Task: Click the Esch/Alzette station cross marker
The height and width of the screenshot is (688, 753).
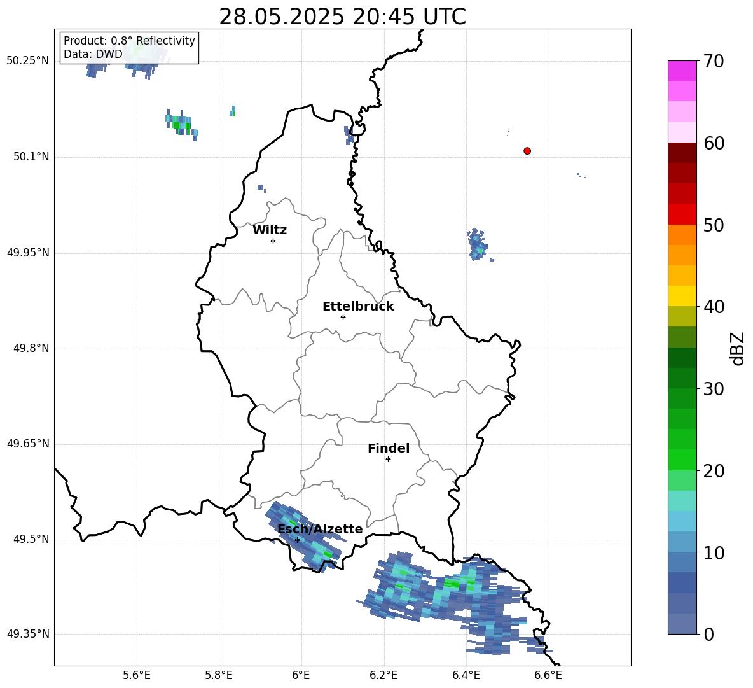Action: 297,540
